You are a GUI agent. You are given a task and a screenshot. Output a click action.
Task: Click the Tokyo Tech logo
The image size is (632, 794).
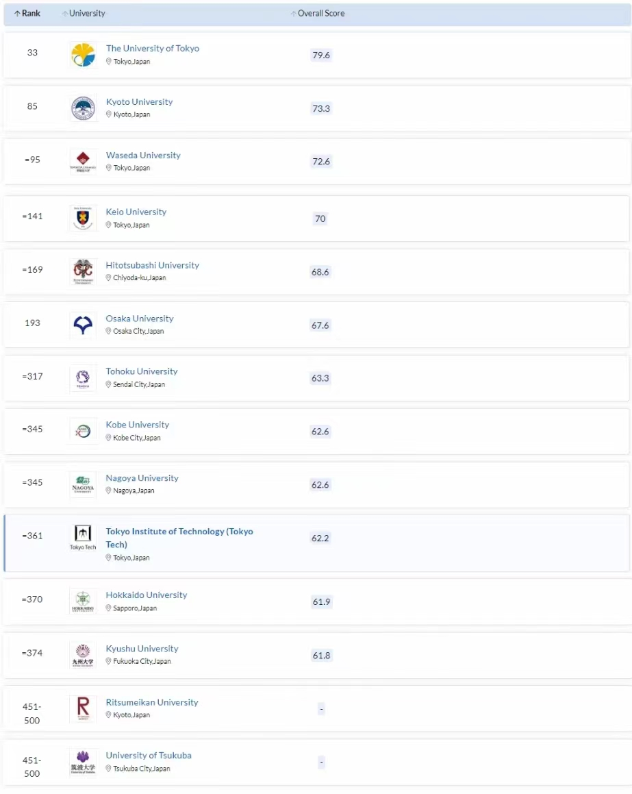(x=83, y=538)
